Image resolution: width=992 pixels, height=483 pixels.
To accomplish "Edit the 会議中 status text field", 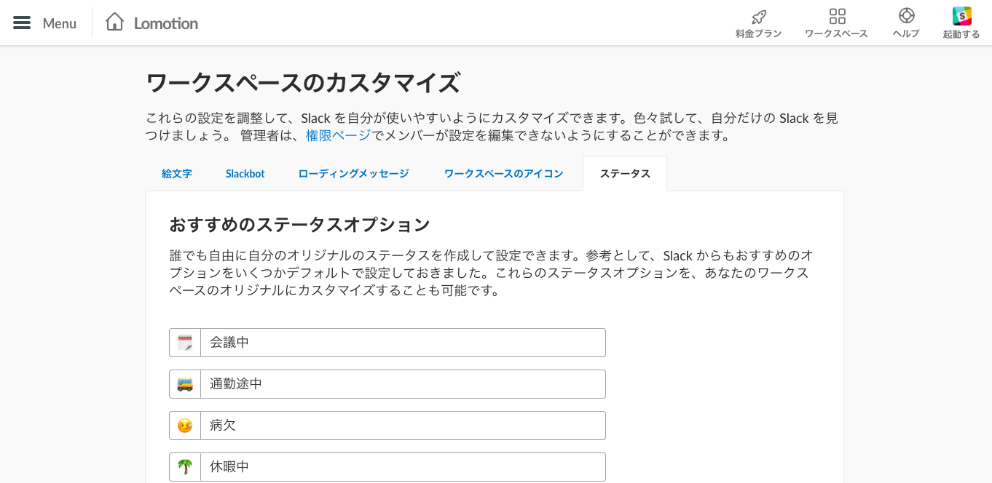I will click(402, 343).
